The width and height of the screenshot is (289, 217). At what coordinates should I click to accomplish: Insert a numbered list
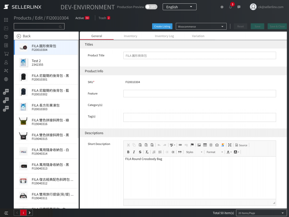(154, 152)
